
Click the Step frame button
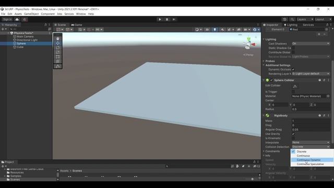174,19
